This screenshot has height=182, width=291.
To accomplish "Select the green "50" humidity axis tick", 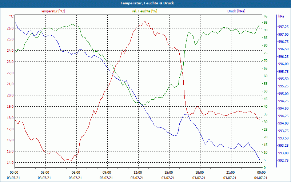I will 266,91.
